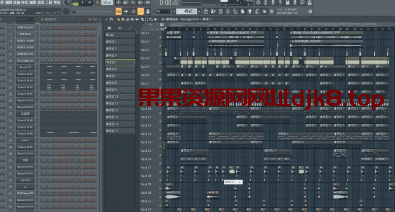
Task: Select the Lead 3 channel button
Action: (x=25, y=141)
